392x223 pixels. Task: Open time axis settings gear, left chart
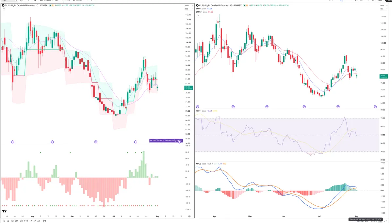click(189, 216)
